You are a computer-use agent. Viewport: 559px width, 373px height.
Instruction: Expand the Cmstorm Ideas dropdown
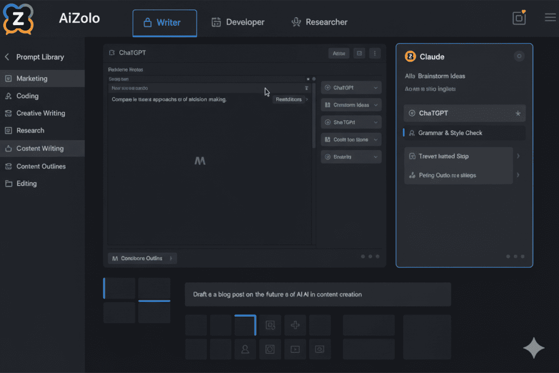point(350,105)
